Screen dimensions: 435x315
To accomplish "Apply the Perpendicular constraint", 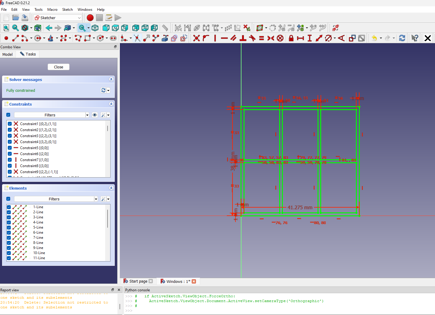I will tap(243, 38).
